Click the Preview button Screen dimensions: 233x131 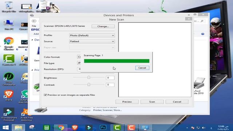click(x=127, y=102)
